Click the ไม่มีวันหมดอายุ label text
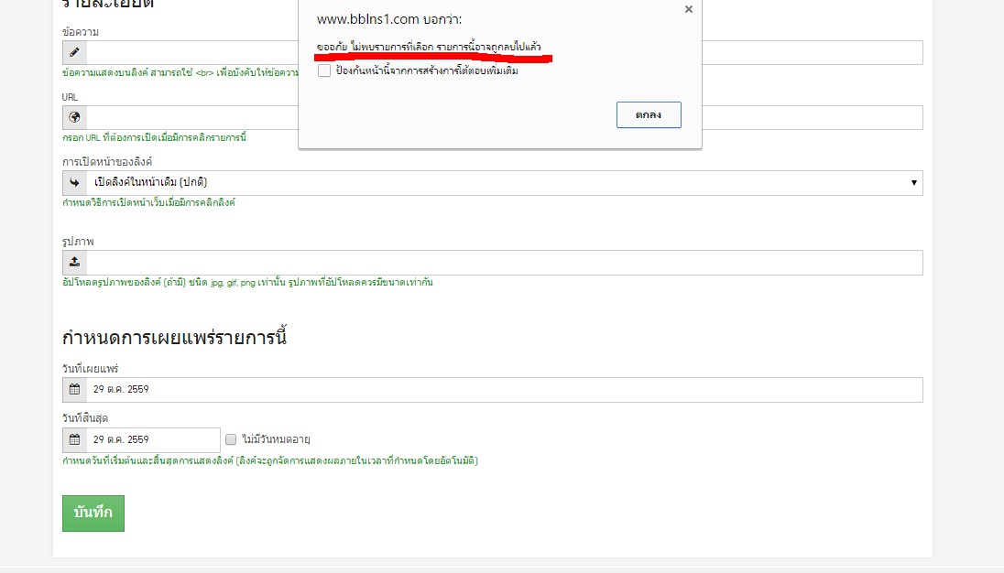Image resolution: width=1004 pixels, height=573 pixels. [276, 439]
